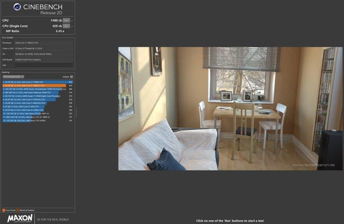Click the left panel vertical scrollbar handle
The height and width of the screenshot is (224, 344).
pos(76,113)
